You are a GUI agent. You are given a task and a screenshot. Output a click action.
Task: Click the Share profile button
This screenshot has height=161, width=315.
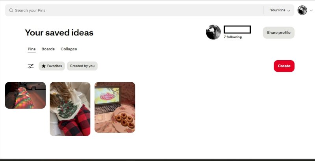(278, 33)
